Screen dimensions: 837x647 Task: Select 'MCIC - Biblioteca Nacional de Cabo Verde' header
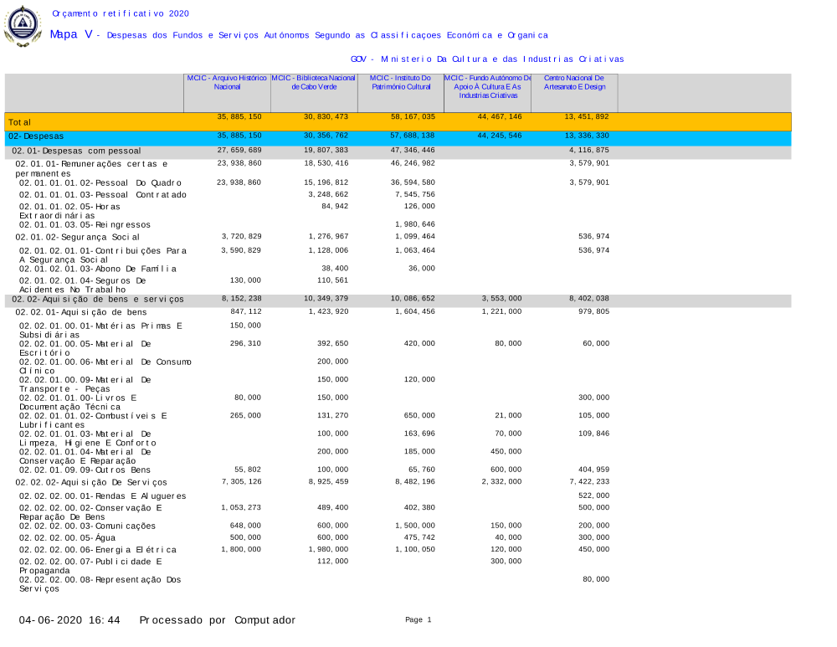pos(314,82)
